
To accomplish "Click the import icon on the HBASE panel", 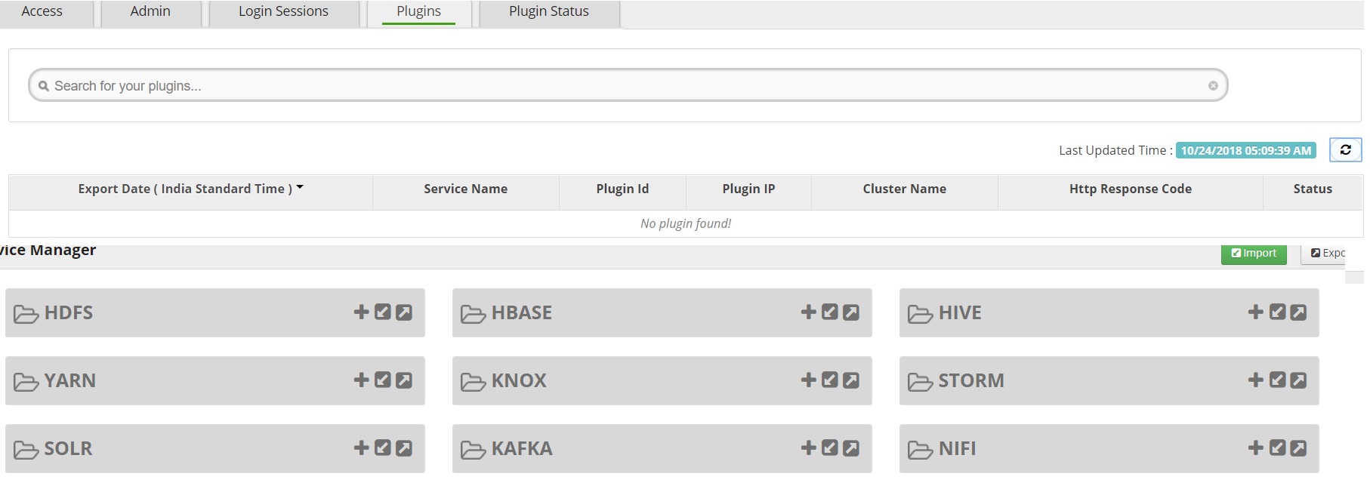I will (830, 312).
